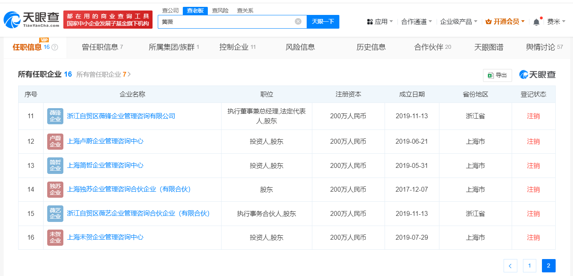Expand the 合作通道 dropdown
This screenshot has width=573, height=276.
[x=416, y=22]
